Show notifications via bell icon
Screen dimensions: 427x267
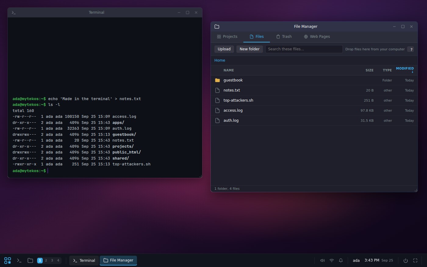pos(341,260)
